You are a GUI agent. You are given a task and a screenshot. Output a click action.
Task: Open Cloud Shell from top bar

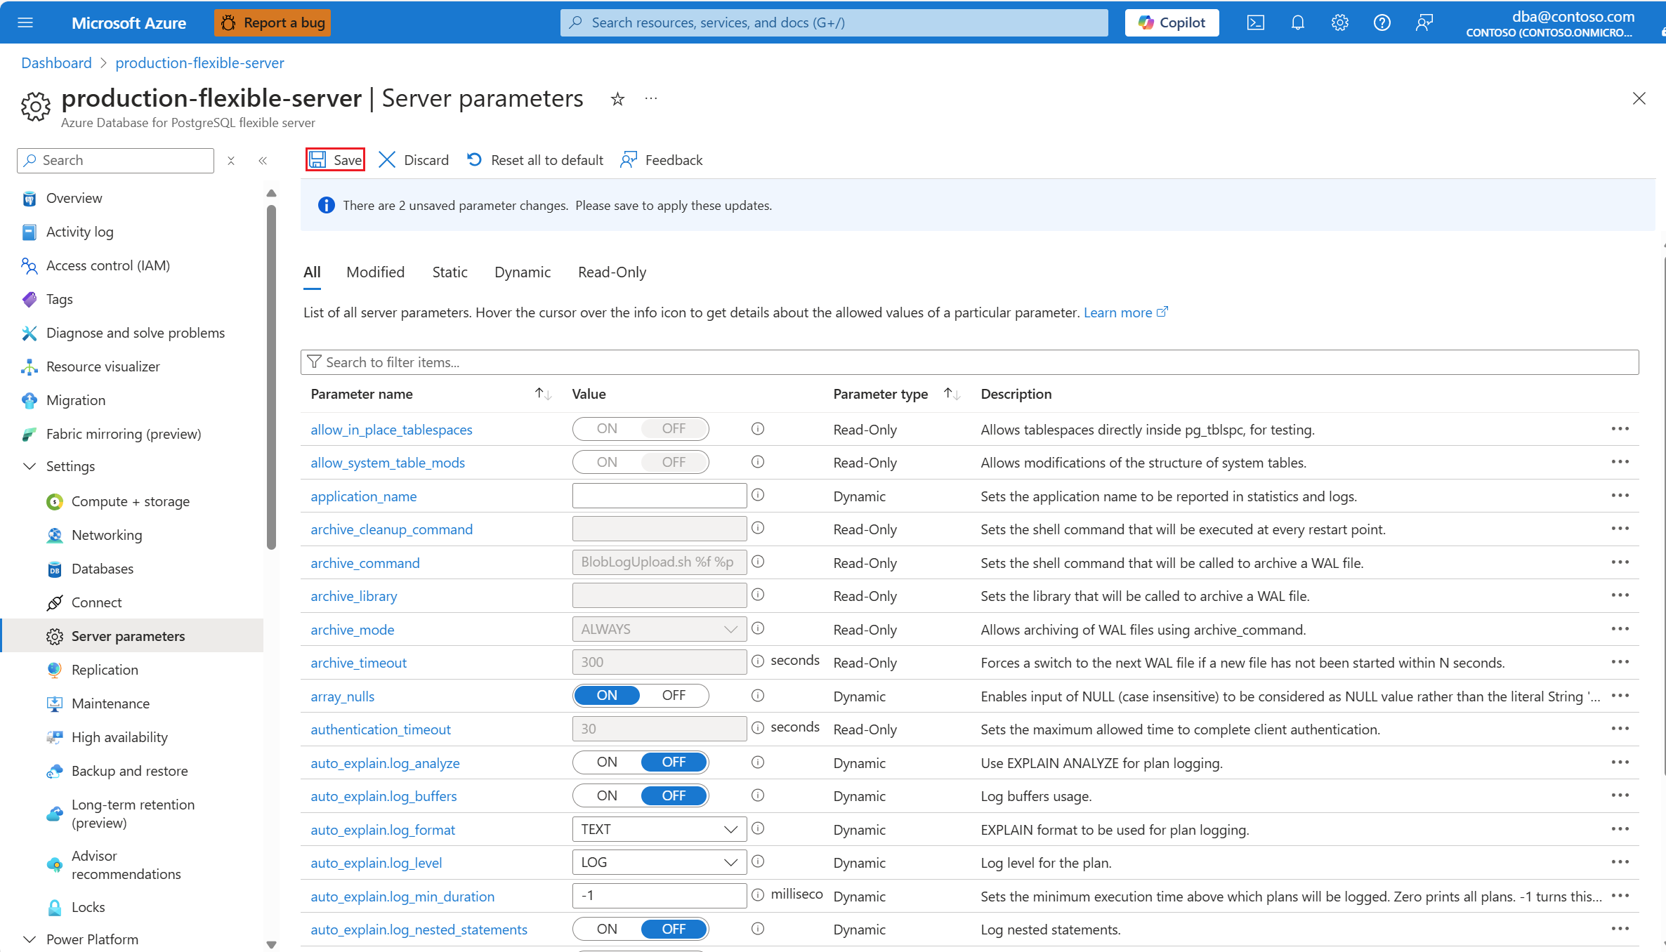(1256, 22)
